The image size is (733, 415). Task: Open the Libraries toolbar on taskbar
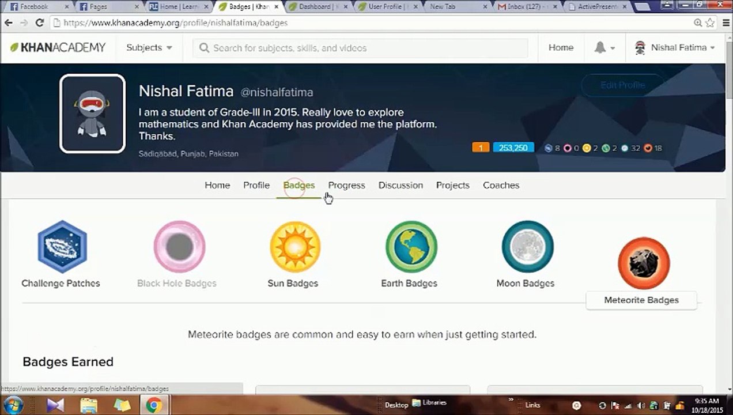(x=429, y=403)
